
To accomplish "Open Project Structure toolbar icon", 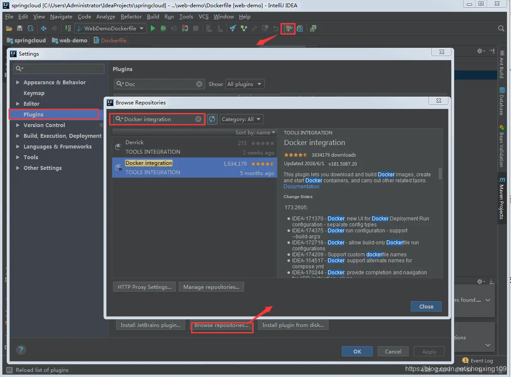I will coord(300,29).
